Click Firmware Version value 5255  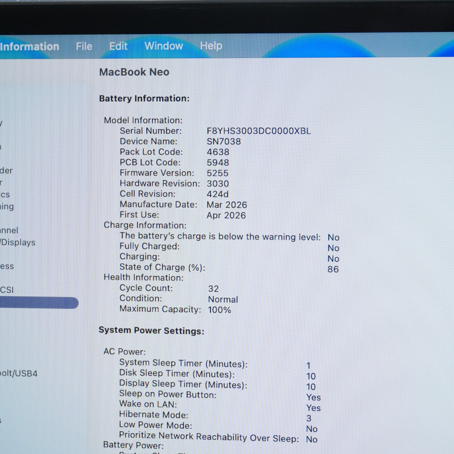point(218,173)
